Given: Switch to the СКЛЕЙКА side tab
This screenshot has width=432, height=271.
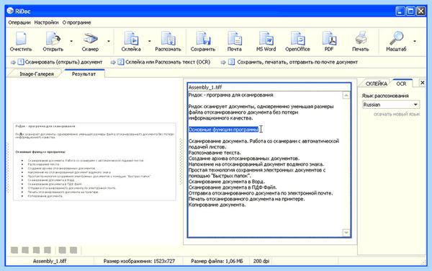Looking at the screenshot, I should click(x=376, y=84).
